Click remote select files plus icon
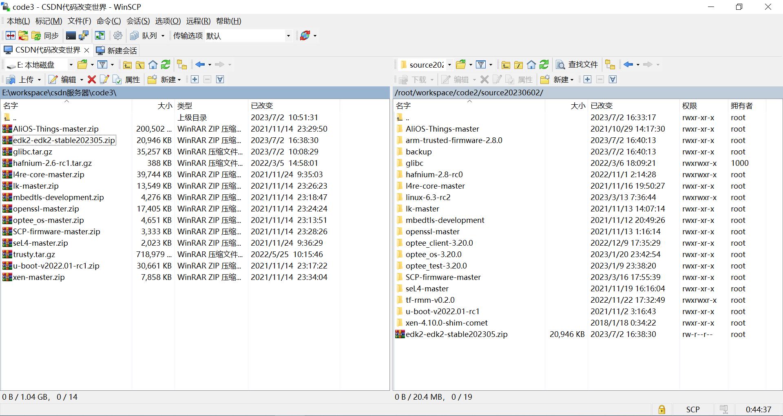Viewport: 783px width, 416px height. tap(588, 79)
